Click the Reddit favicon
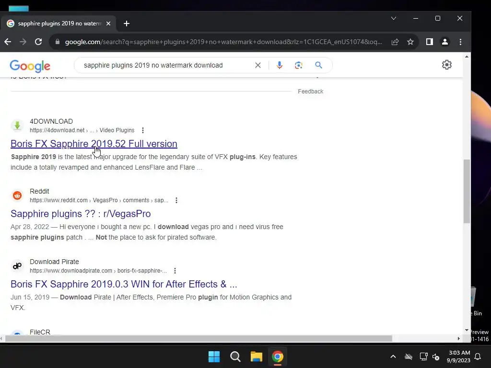This screenshot has height=368, width=491. pyautogui.click(x=17, y=195)
